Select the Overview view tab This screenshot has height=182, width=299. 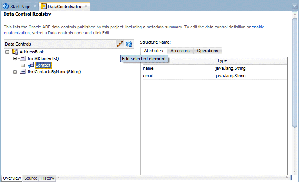tap(12, 178)
